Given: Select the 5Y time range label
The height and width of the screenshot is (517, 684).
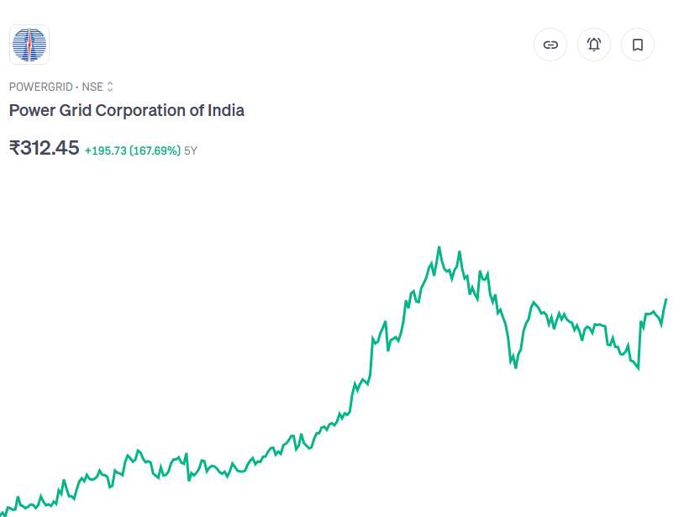Looking at the screenshot, I should [191, 150].
